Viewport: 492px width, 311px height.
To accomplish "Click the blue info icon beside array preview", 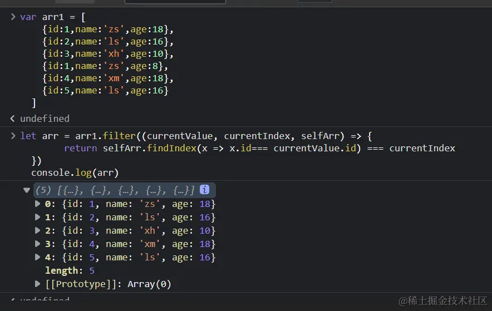I will click(x=204, y=189).
